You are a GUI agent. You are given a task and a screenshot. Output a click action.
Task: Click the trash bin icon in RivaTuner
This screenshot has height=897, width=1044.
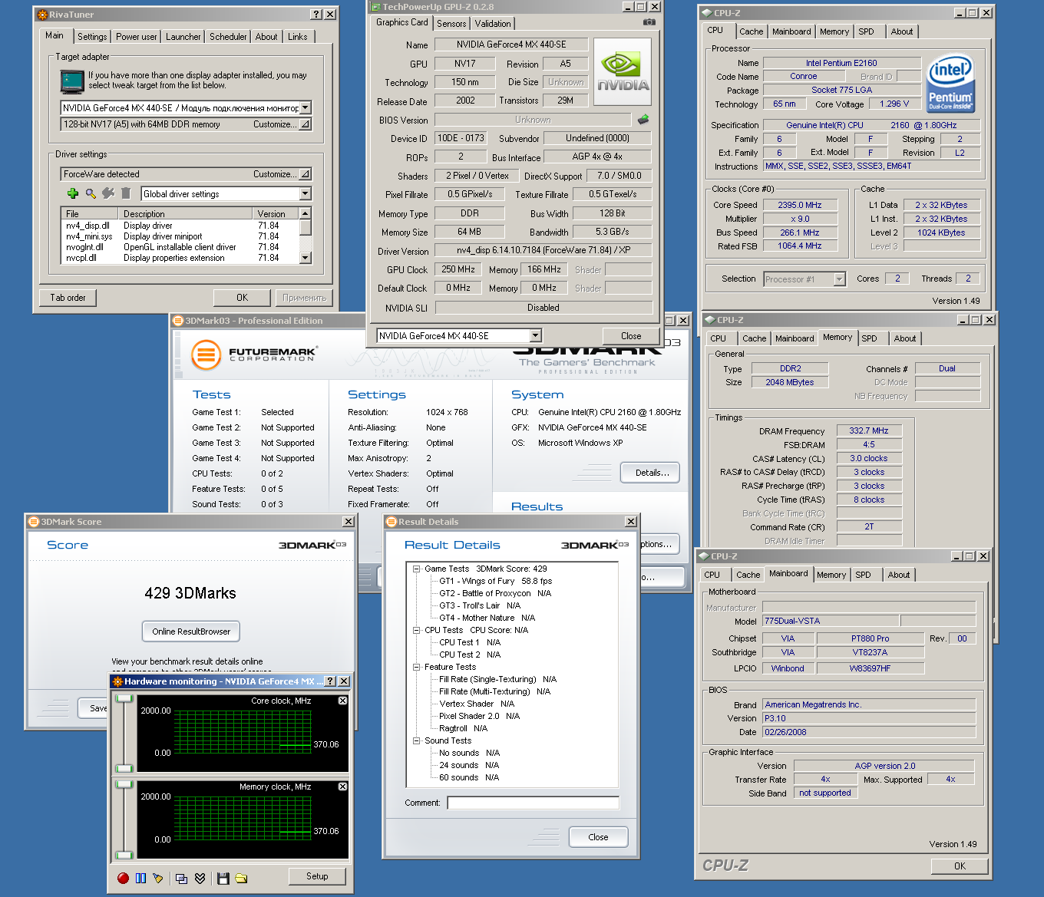126,193
